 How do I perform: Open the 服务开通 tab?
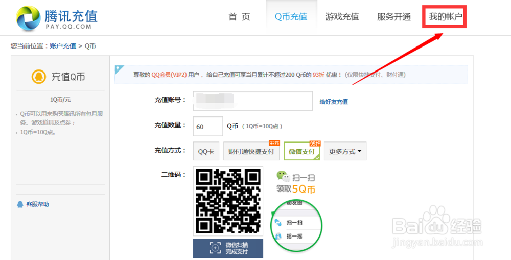[393, 17]
